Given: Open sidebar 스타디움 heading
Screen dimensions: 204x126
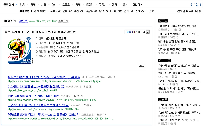Looking at the screenshot, I should 165,60.
